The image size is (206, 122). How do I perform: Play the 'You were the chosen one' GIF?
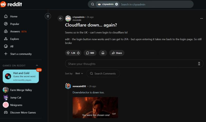click(95, 107)
